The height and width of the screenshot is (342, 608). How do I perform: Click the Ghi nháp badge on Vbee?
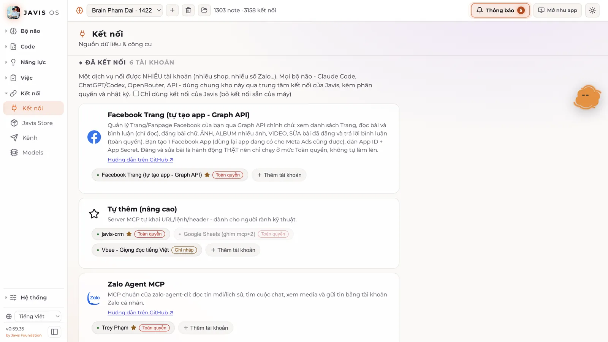184,250
